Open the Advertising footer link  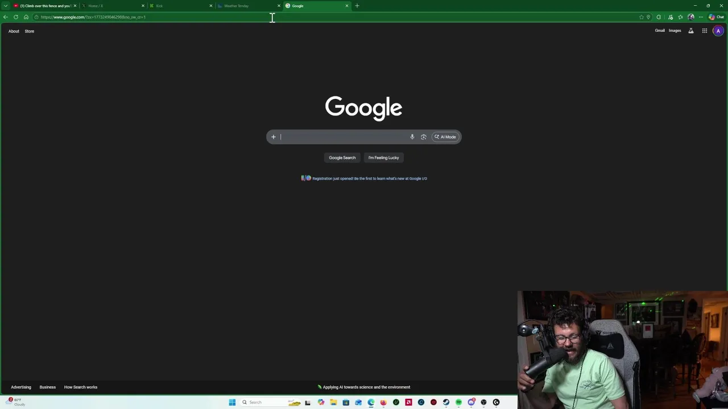(x=21, y=387)
